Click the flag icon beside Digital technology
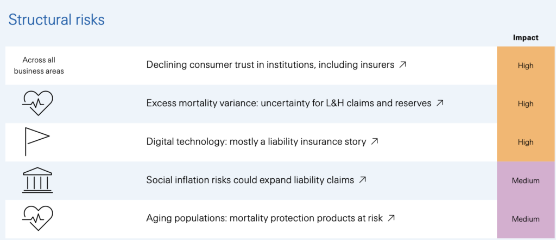The image size is (556, 240). [37, 141]
